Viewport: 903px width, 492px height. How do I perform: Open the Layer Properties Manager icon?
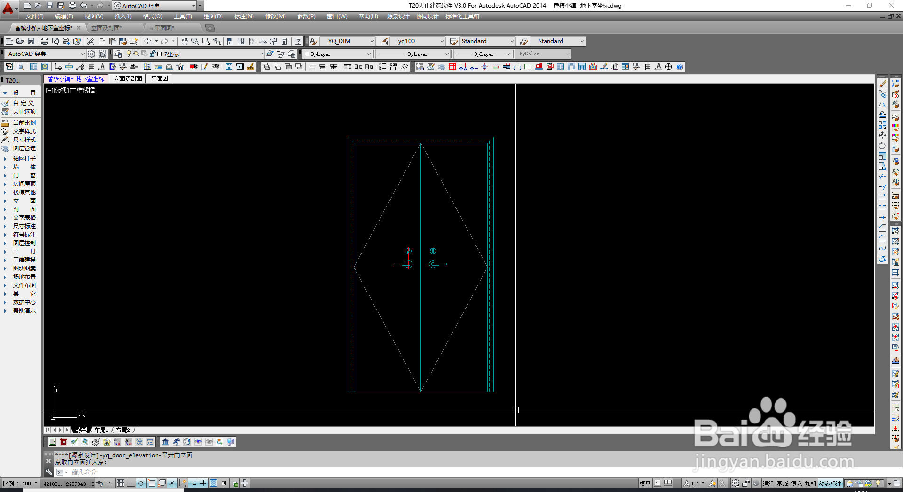[118, 54]
